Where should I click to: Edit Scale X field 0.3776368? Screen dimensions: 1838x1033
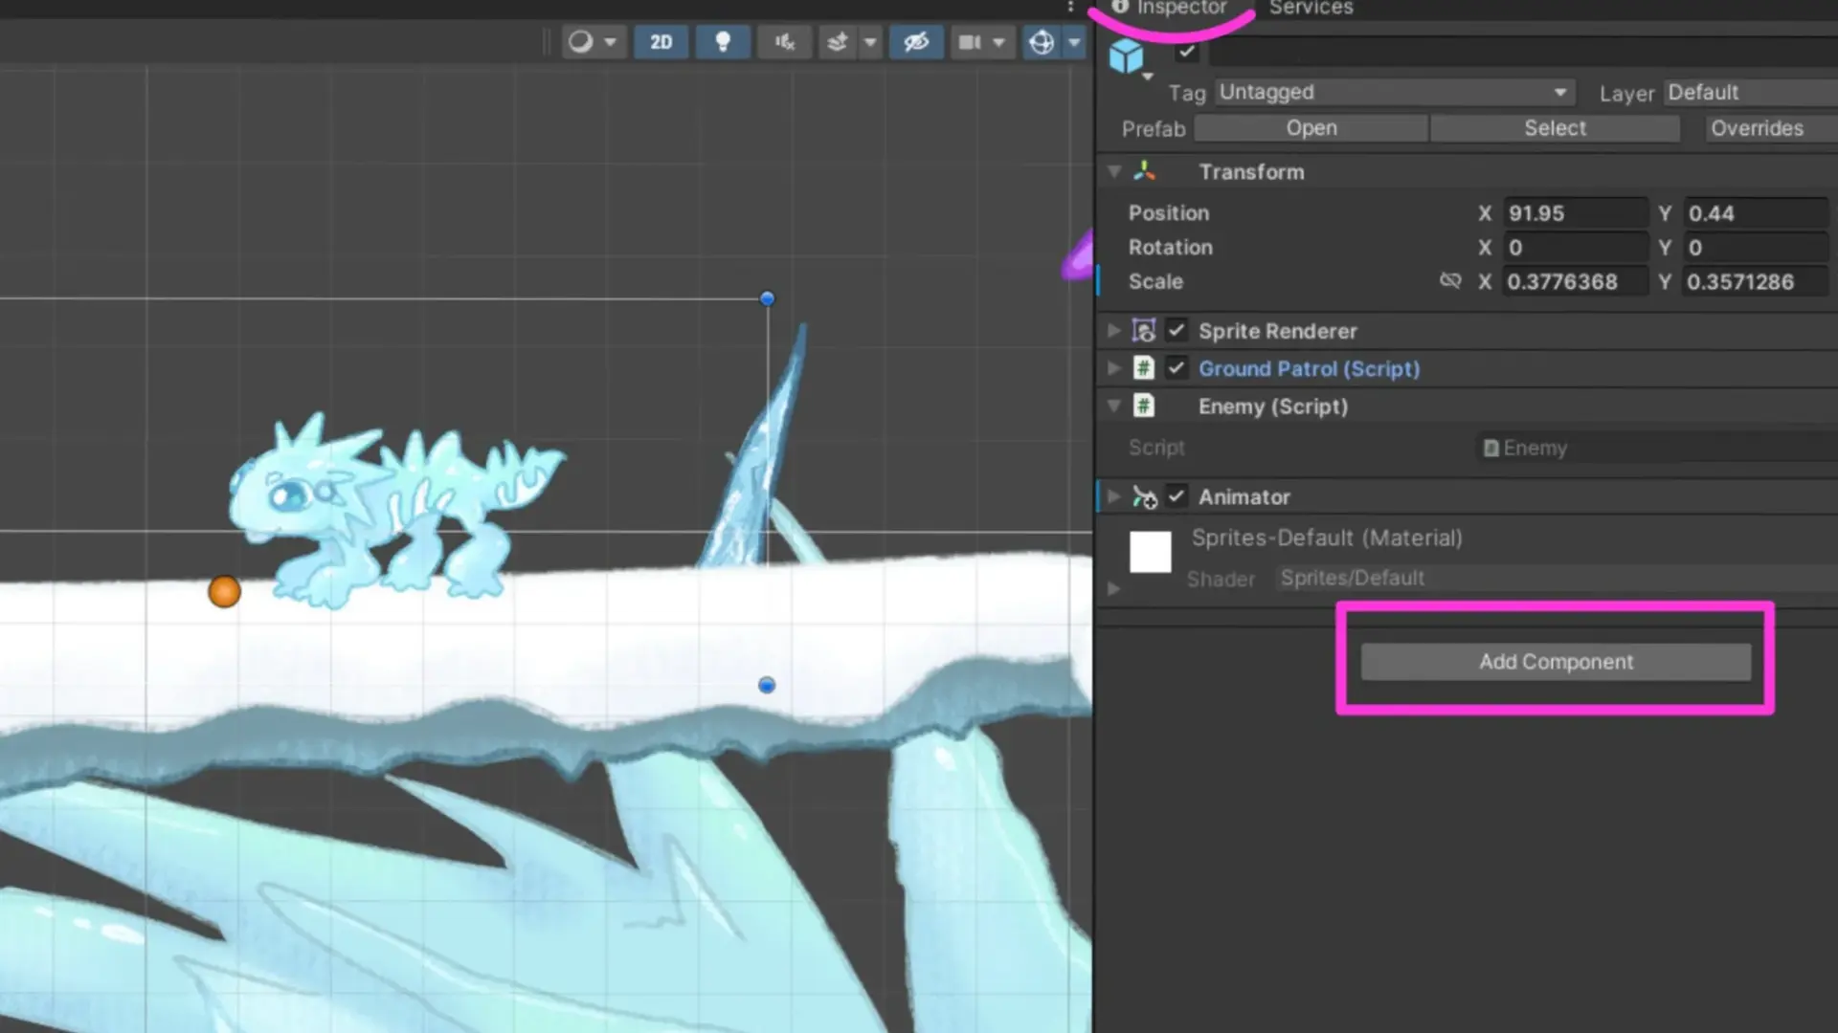point(1576,282)
